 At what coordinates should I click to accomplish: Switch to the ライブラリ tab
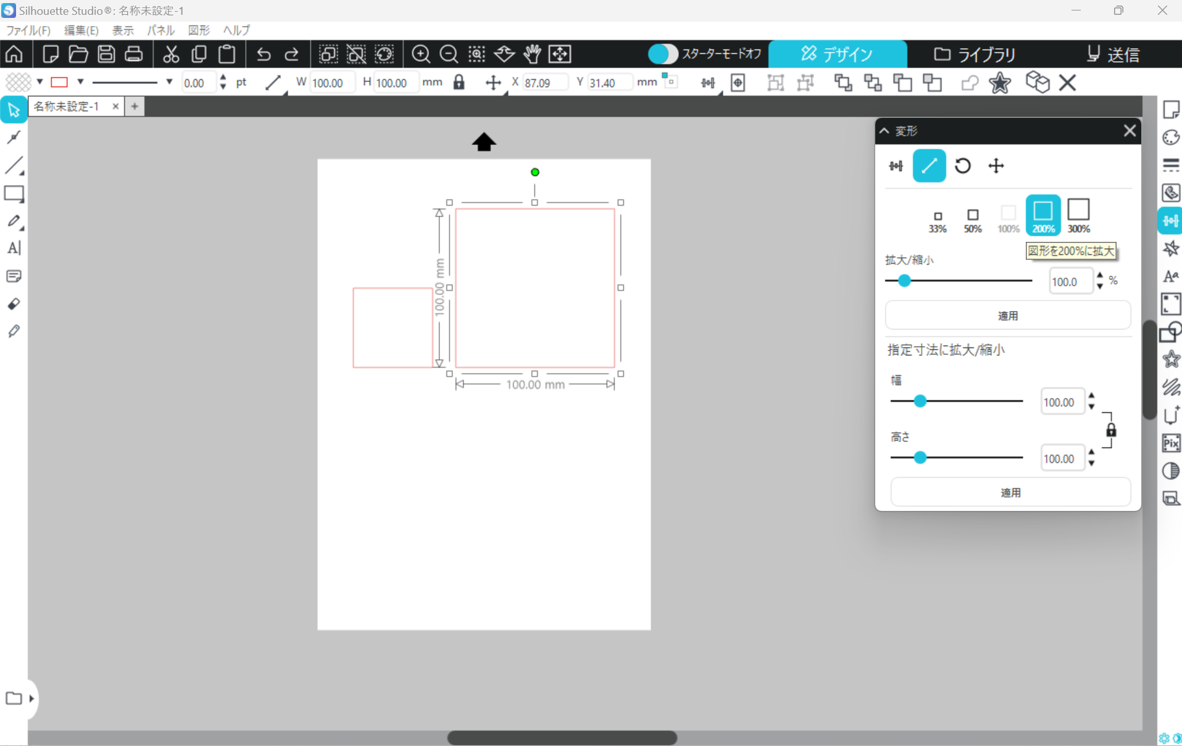[x=975, y=54]
